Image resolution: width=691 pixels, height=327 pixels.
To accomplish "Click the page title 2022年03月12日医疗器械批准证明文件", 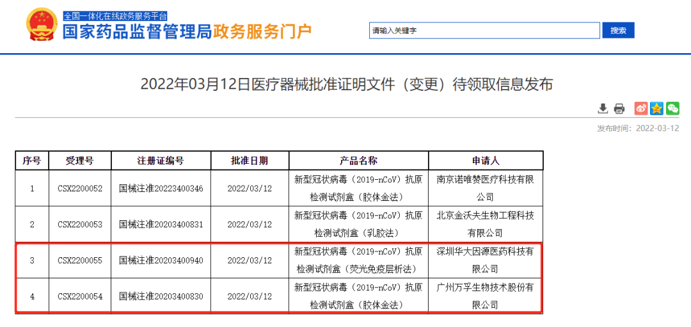I will [347, 84].
